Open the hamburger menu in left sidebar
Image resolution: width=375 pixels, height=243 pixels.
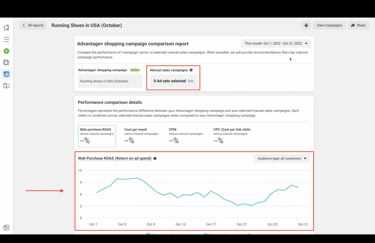coord(6,39)
